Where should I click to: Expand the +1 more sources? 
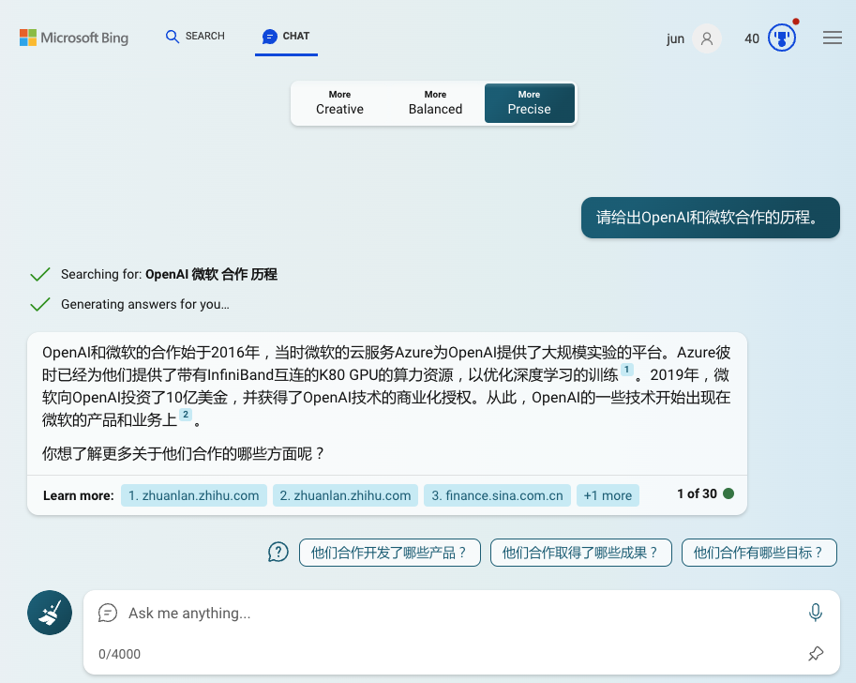click(608, 495)
